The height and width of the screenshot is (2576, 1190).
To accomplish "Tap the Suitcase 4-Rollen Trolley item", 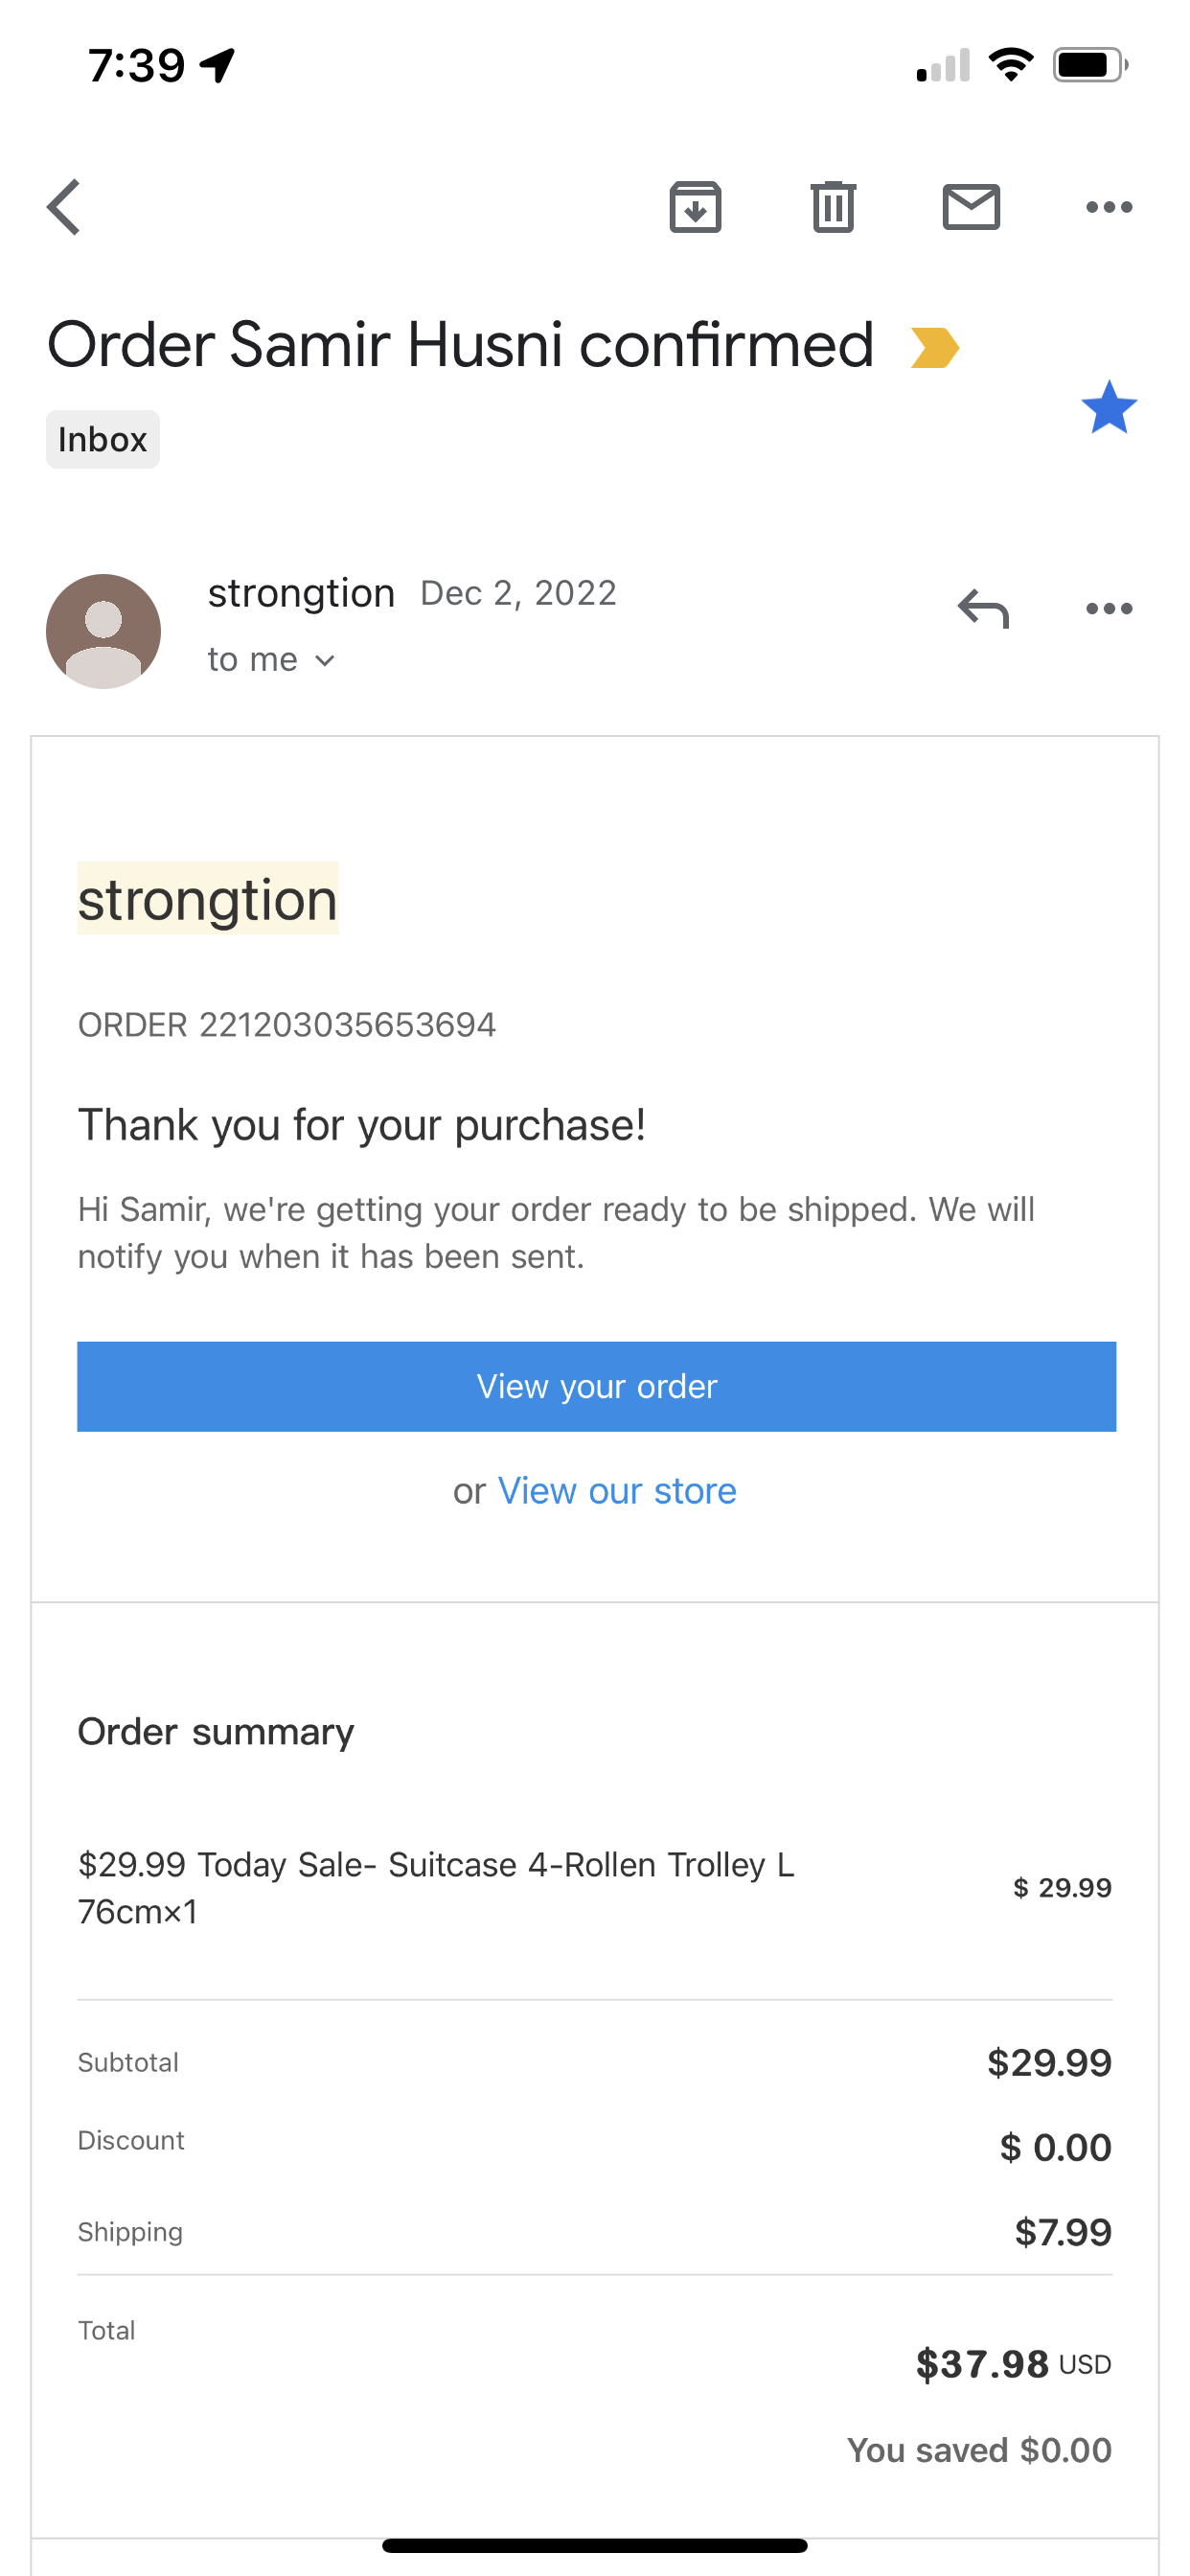I will click(436, 1887).
